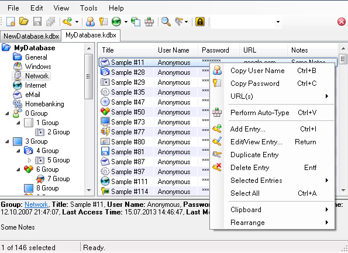Select the Homebanking group

click(x=44, y=104)
